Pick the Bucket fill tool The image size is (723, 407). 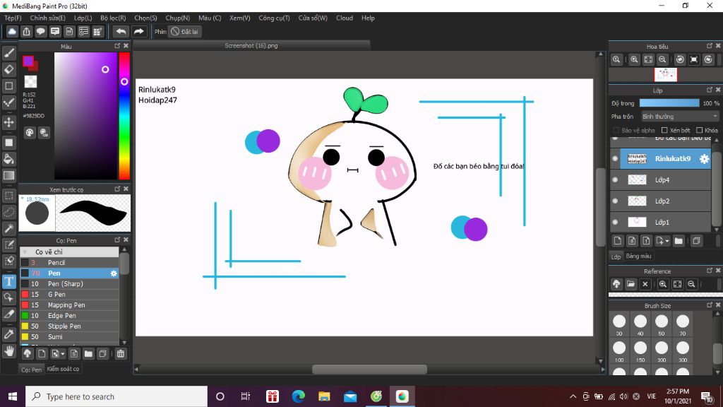[x=8, y=159]
